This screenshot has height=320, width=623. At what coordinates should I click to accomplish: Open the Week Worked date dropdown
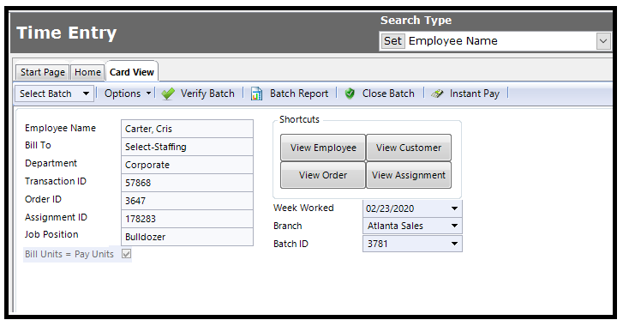pos(454,208)
